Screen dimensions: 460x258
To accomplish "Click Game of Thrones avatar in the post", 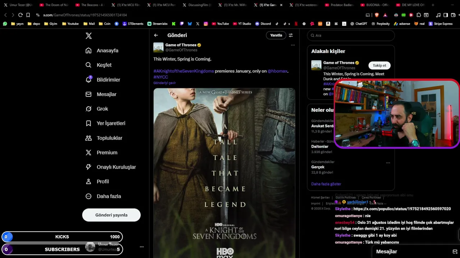I will [158, 47].
